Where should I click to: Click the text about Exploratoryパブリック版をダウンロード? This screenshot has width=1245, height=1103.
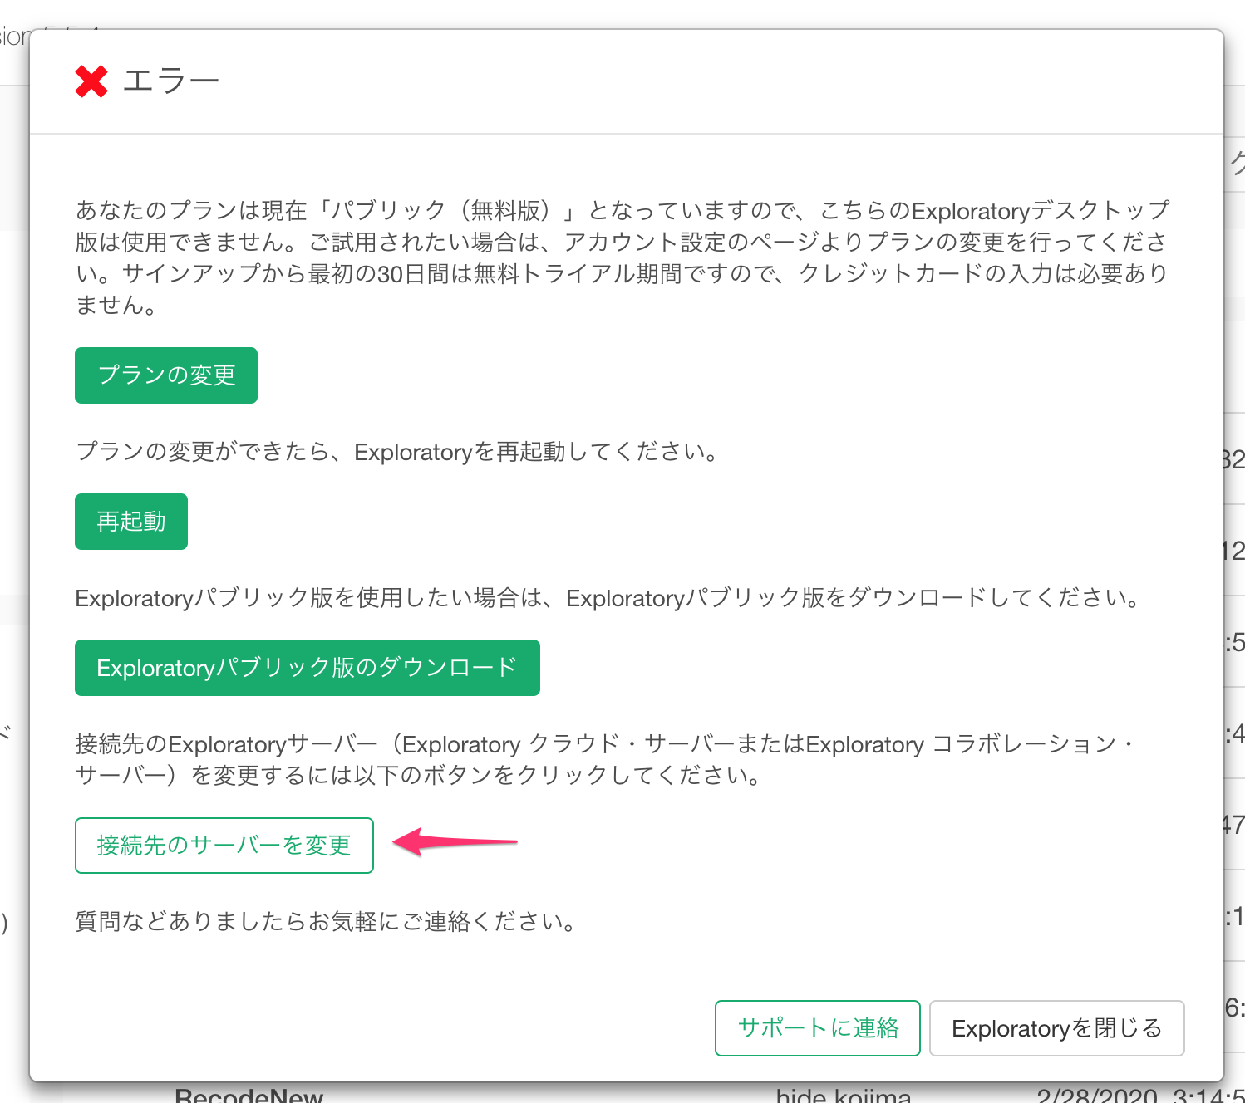click(609, 598)
